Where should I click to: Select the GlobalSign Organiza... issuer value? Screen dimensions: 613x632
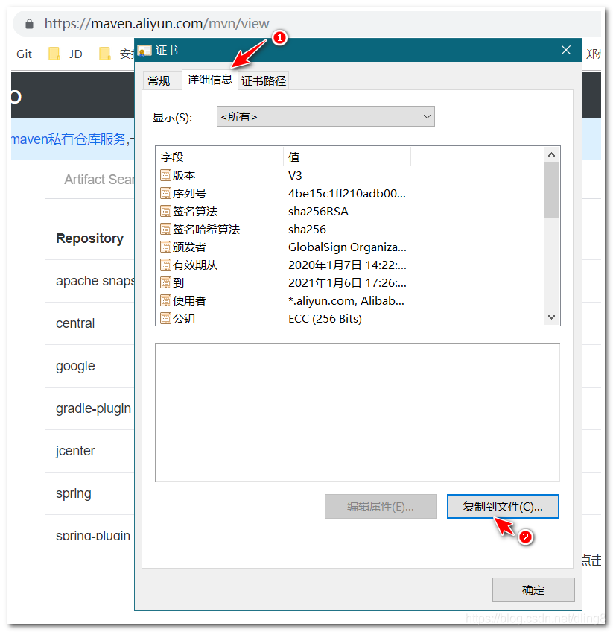point(347,247)
